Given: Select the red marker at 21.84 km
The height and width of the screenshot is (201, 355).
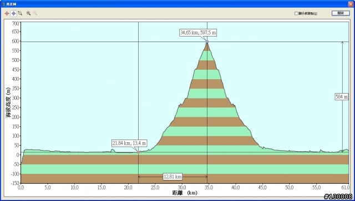Looking at the screenshot, I should point(139,152).
